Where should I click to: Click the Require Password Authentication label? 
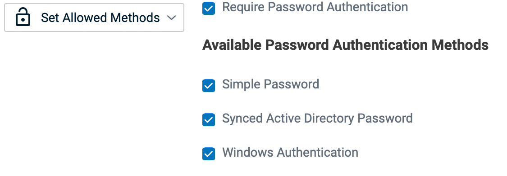315,7
